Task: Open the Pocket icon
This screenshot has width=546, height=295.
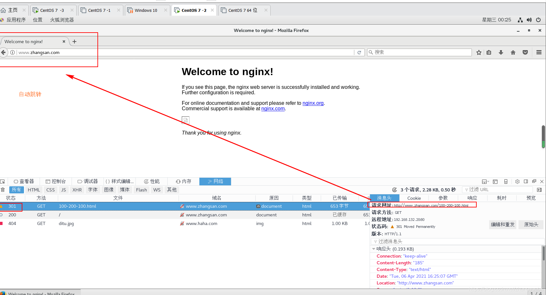Action: pos(525,52)
